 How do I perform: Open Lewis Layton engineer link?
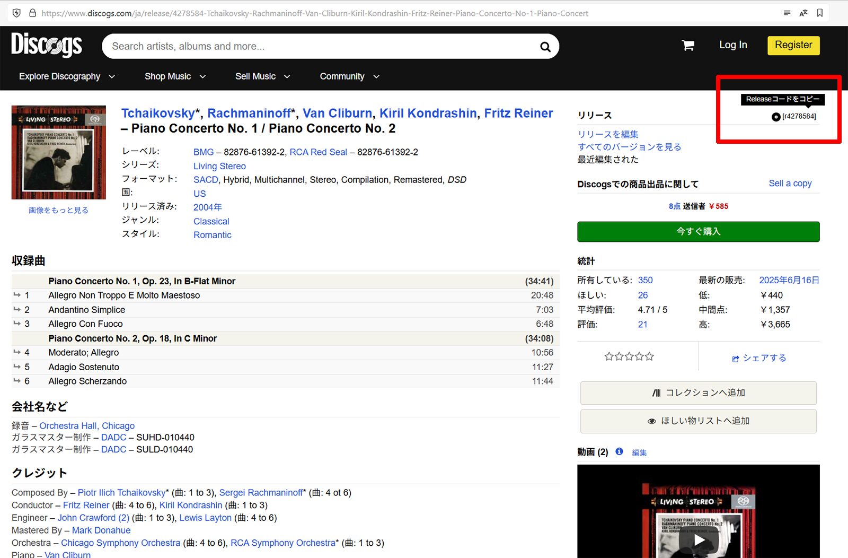205,518
